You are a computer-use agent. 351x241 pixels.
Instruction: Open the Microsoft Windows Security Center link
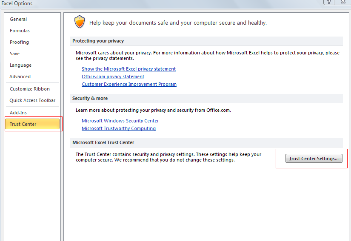(x=120, y=121)
